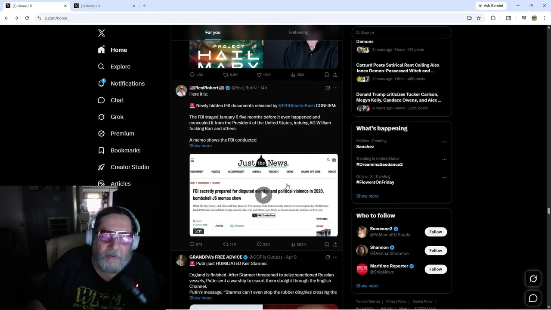Viewport: 551px width, 310px height.
Task: View the RealRobert post 583K views
Action: [x=298, y=244]
